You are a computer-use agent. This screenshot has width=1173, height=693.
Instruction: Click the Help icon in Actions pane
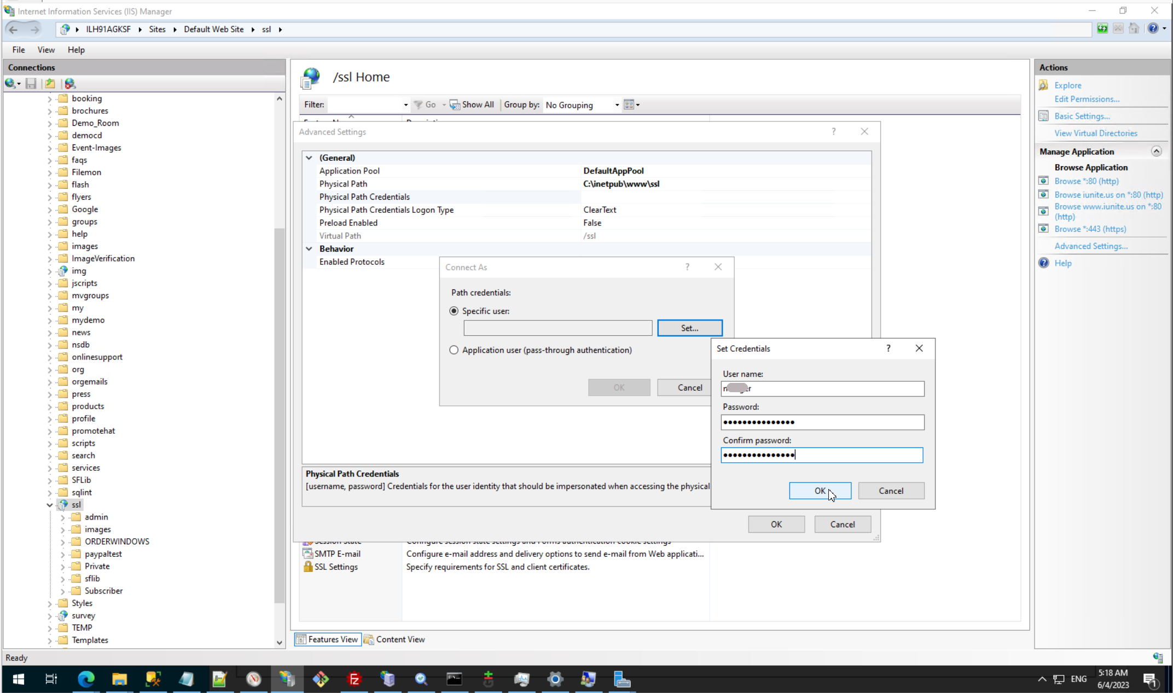coord(1043,263)
